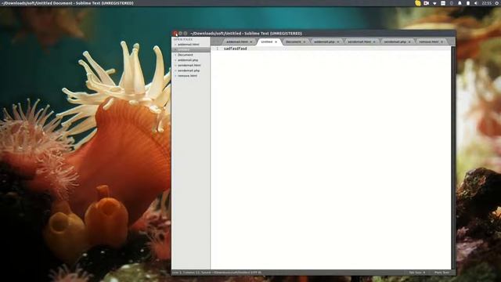This screenshot has height=282, width=501.
Task: Close the Sublime Text window with red button
Action: pos(175,33)
